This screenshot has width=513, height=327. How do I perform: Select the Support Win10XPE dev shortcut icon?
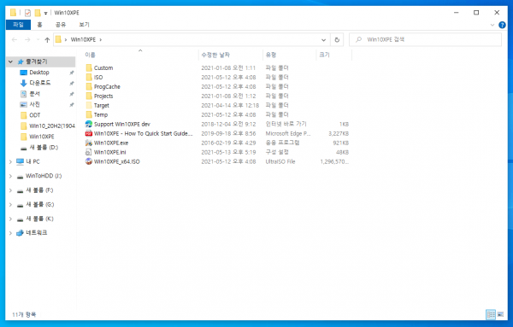(89, 124)
